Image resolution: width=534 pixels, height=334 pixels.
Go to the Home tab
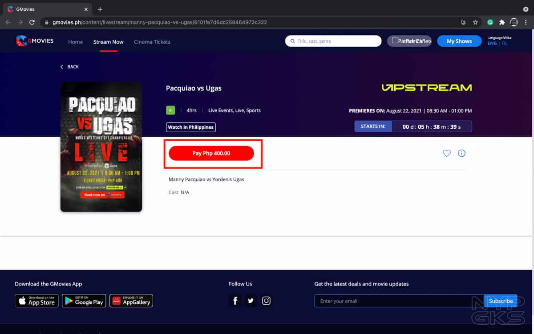point(75,42)
